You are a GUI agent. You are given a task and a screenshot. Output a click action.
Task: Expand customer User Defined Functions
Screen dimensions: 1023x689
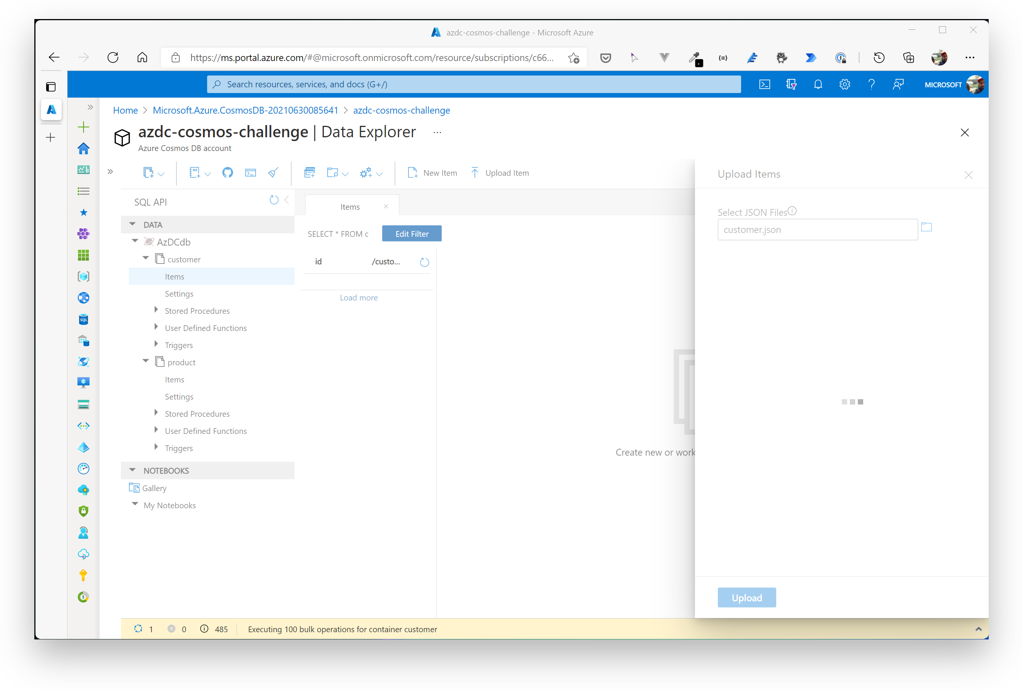click(156, 327)
